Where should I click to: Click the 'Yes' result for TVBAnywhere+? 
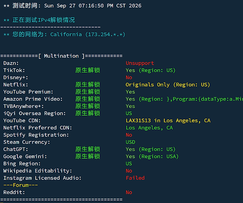pyautogui.click(x=130, y=106)
